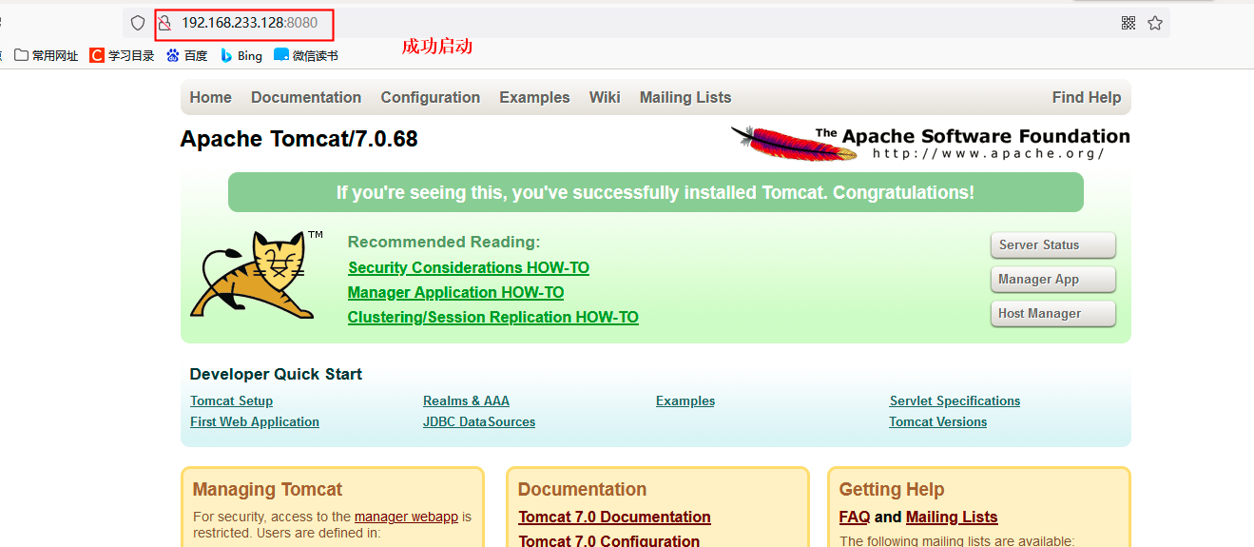Click the Host Manager button
Image resolution: width=1254 pixels, height=547 pixels.
click(x=1052, y=314)
